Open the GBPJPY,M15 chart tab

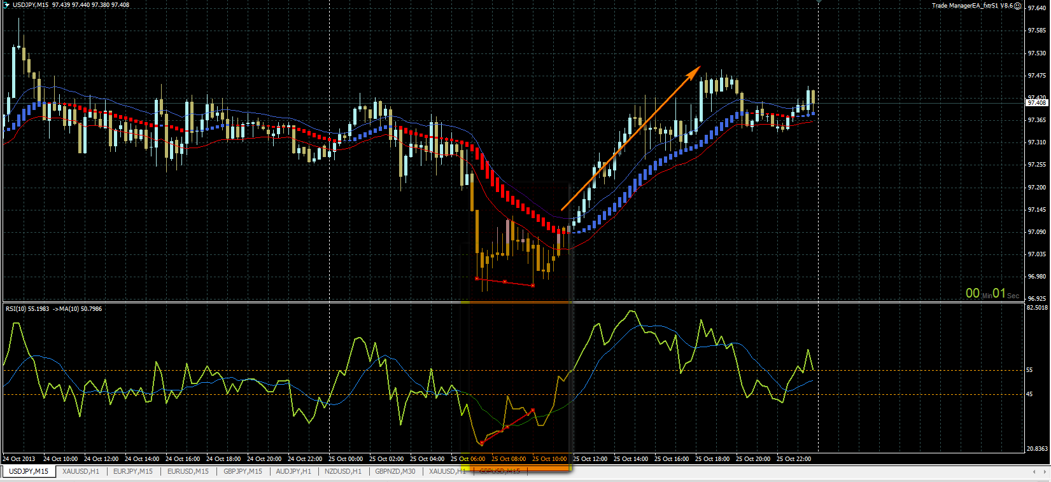click(243, 471)
